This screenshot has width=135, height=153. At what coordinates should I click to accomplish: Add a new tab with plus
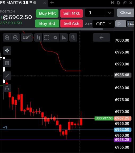coord(52,3)
